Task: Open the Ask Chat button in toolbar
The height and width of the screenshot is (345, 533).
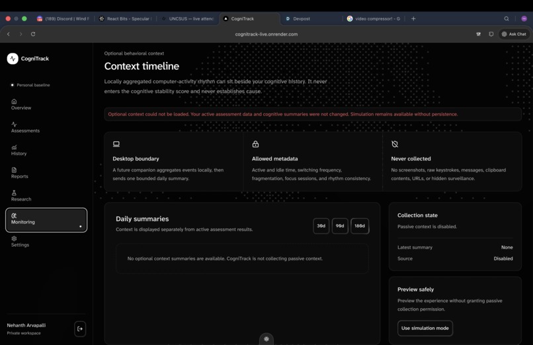Action: pyautogui.click(x=514, y=34)
